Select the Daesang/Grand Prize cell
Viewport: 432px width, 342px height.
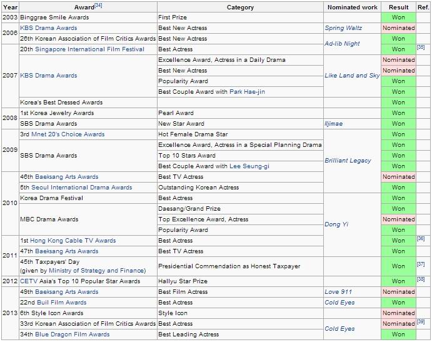[x=240, y=209]
